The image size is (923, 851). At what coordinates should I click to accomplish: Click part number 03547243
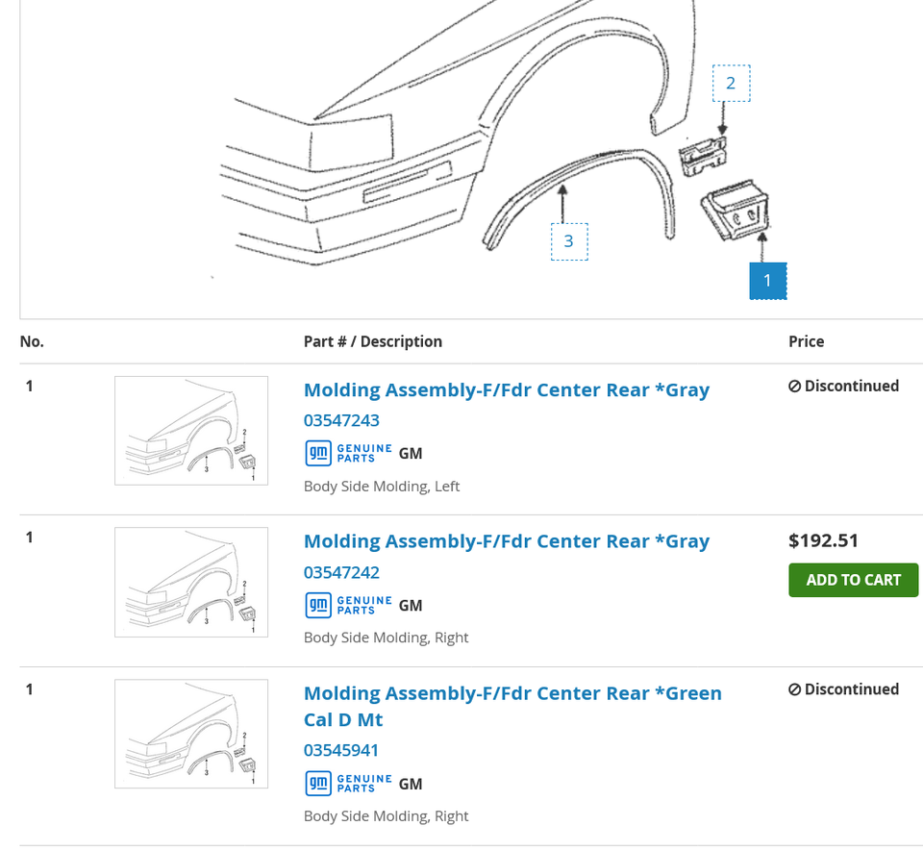[341, 420]
